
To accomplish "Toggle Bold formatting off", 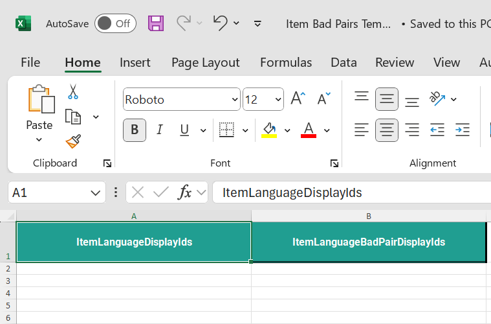I will (134, 130).
